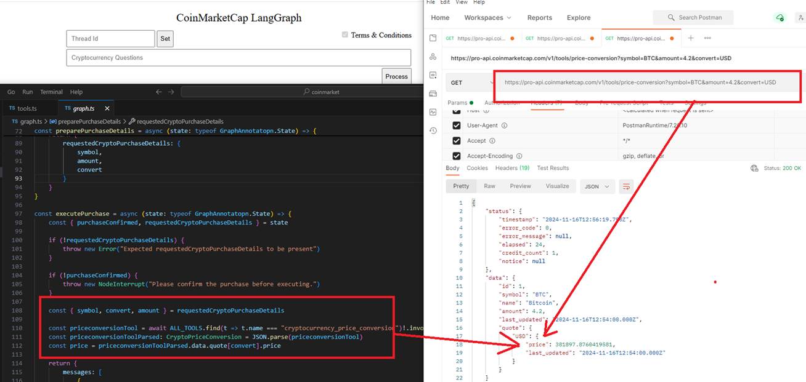Open the History sidebar icon in Postman

coord(433,130)
